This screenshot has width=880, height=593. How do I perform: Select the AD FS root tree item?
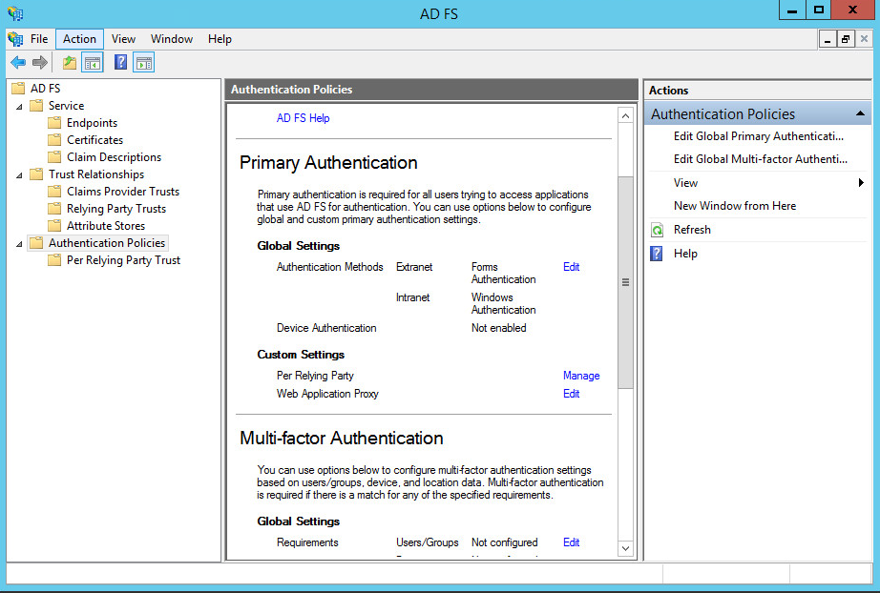point(45,88)
